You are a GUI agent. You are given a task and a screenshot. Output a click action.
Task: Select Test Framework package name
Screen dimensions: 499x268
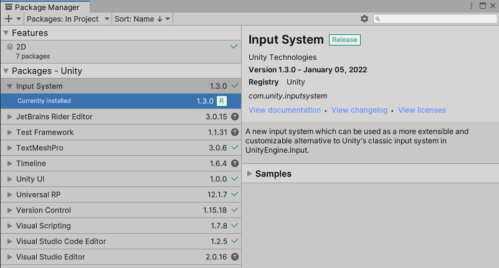(x=45, y=132)
